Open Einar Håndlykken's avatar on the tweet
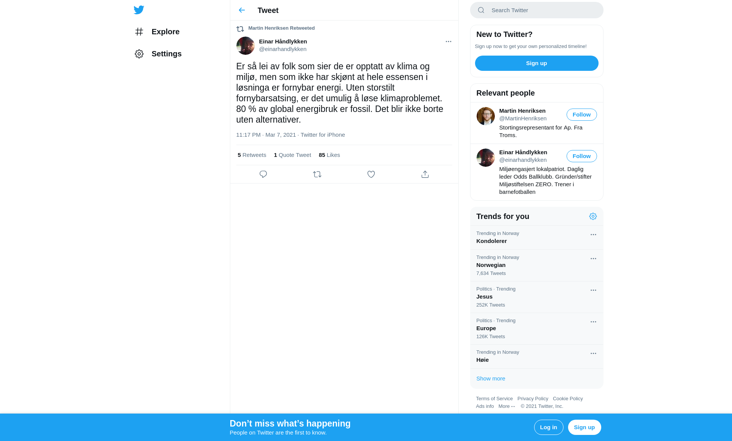This screenshot has width=732, height=441. click(x=245, y=46)
